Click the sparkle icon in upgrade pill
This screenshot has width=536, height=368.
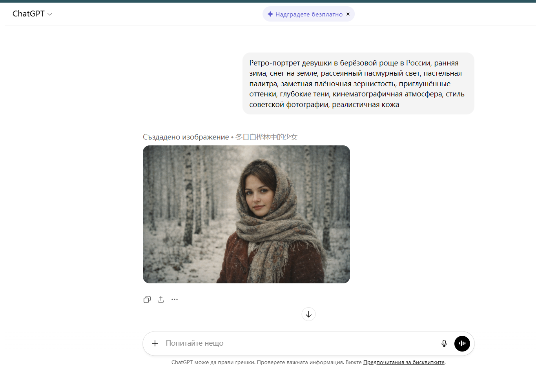[270, 14]
